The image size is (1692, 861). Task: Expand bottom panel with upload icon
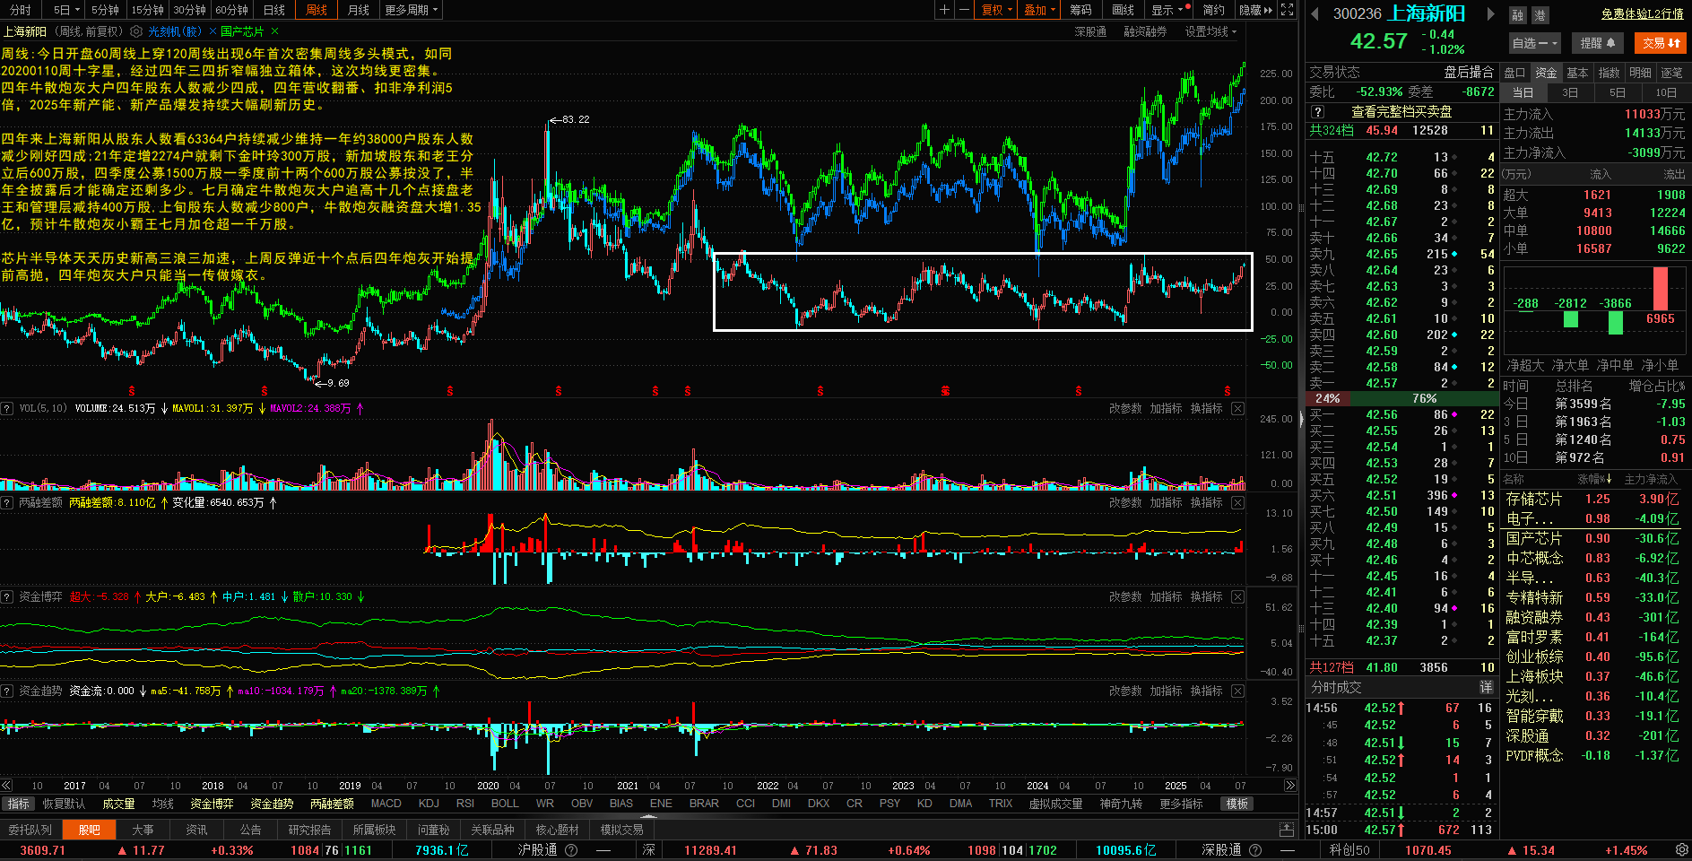click(x=1287, y=830)
